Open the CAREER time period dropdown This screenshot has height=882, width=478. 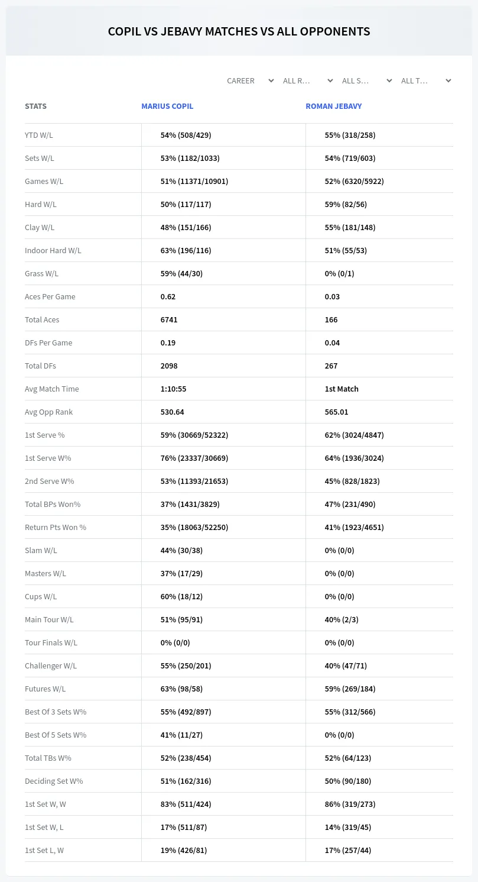coord(251,80)
